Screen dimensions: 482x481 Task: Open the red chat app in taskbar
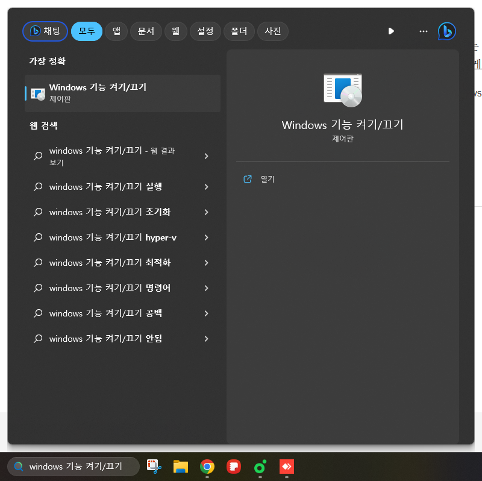pyautogui.click(x=234, y=467)
